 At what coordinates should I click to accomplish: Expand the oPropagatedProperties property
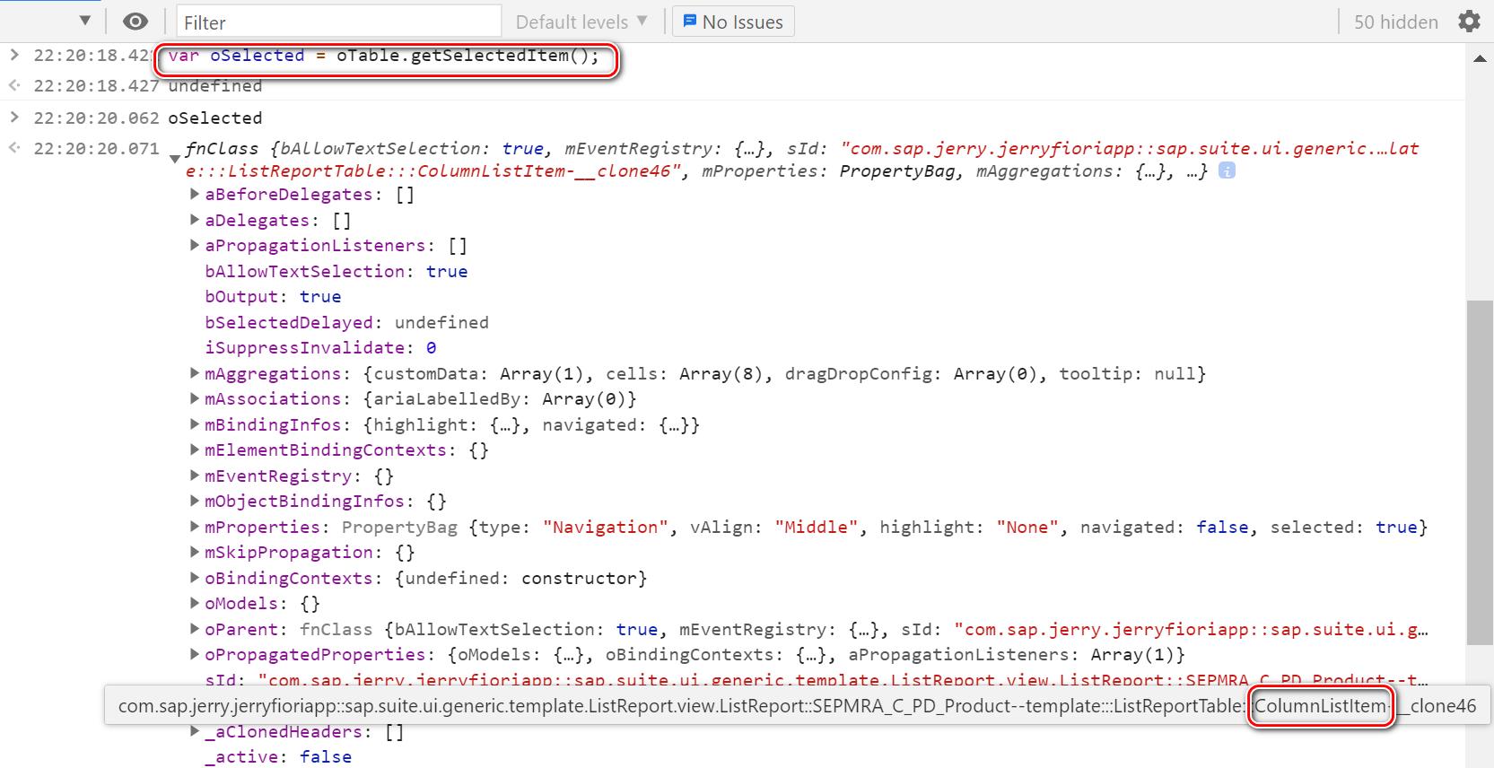(x=195, y=654)
